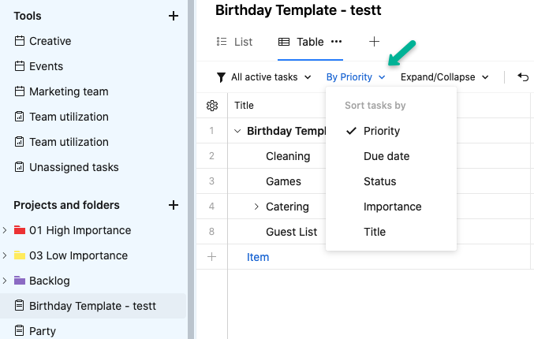Click the undo arrow icon
Image resolution: width=534 pixels, height=339 pixels.
523,77
